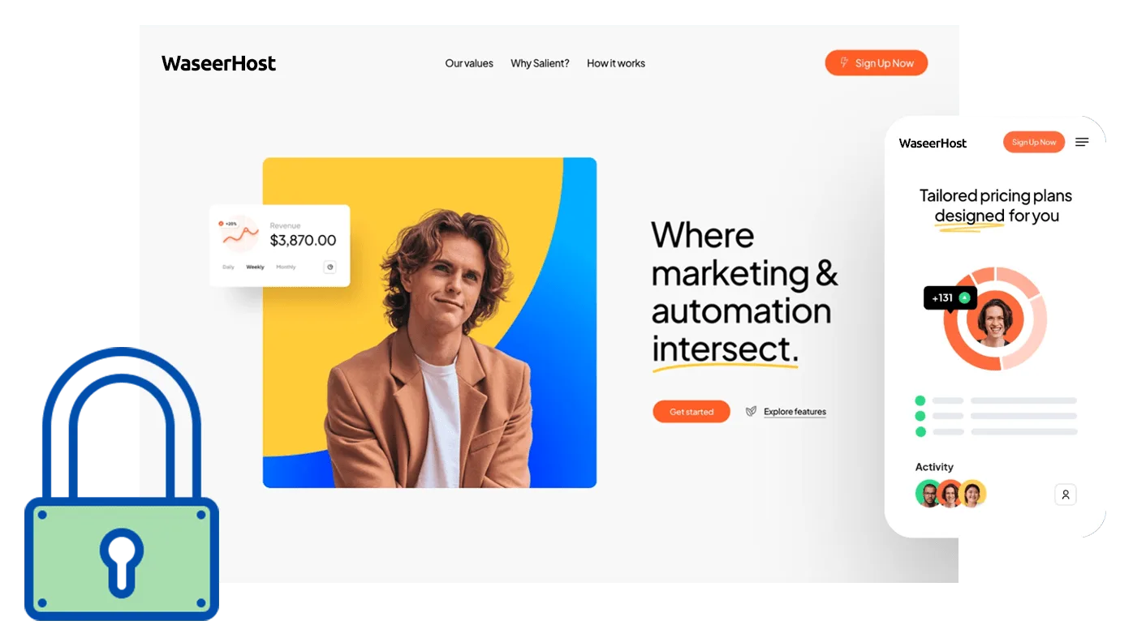Click the large blue padlock icon
This screenshot has height=638, width=1133.
point(122,484)
